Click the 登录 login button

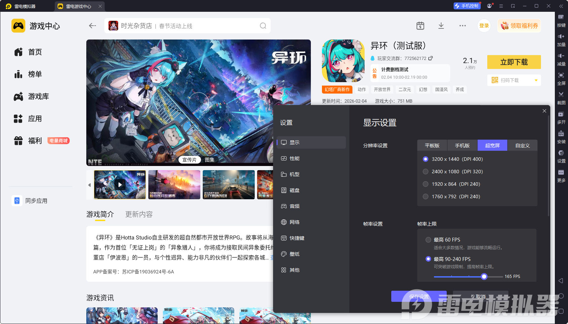[x=484, y=26]
